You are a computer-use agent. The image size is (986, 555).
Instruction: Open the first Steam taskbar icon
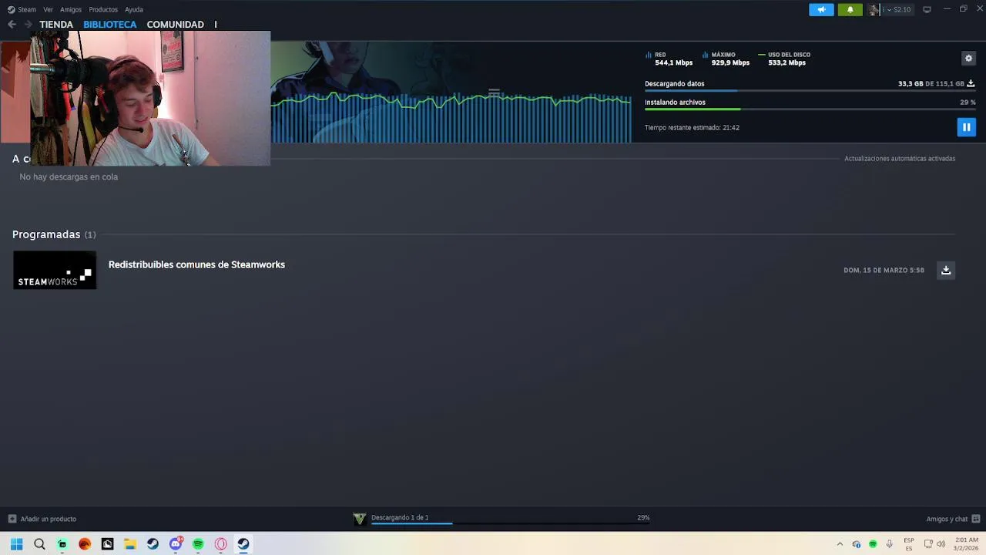click(x=153, y=544)
